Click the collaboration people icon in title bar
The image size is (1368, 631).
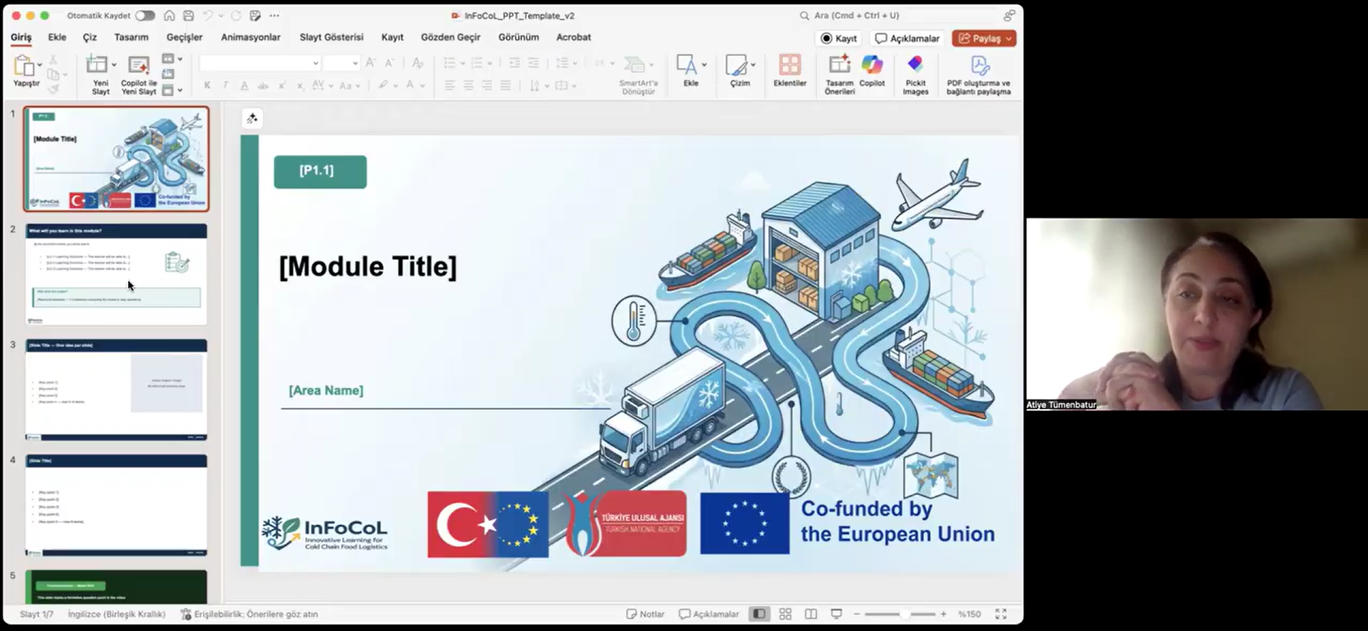(1009, 15)
